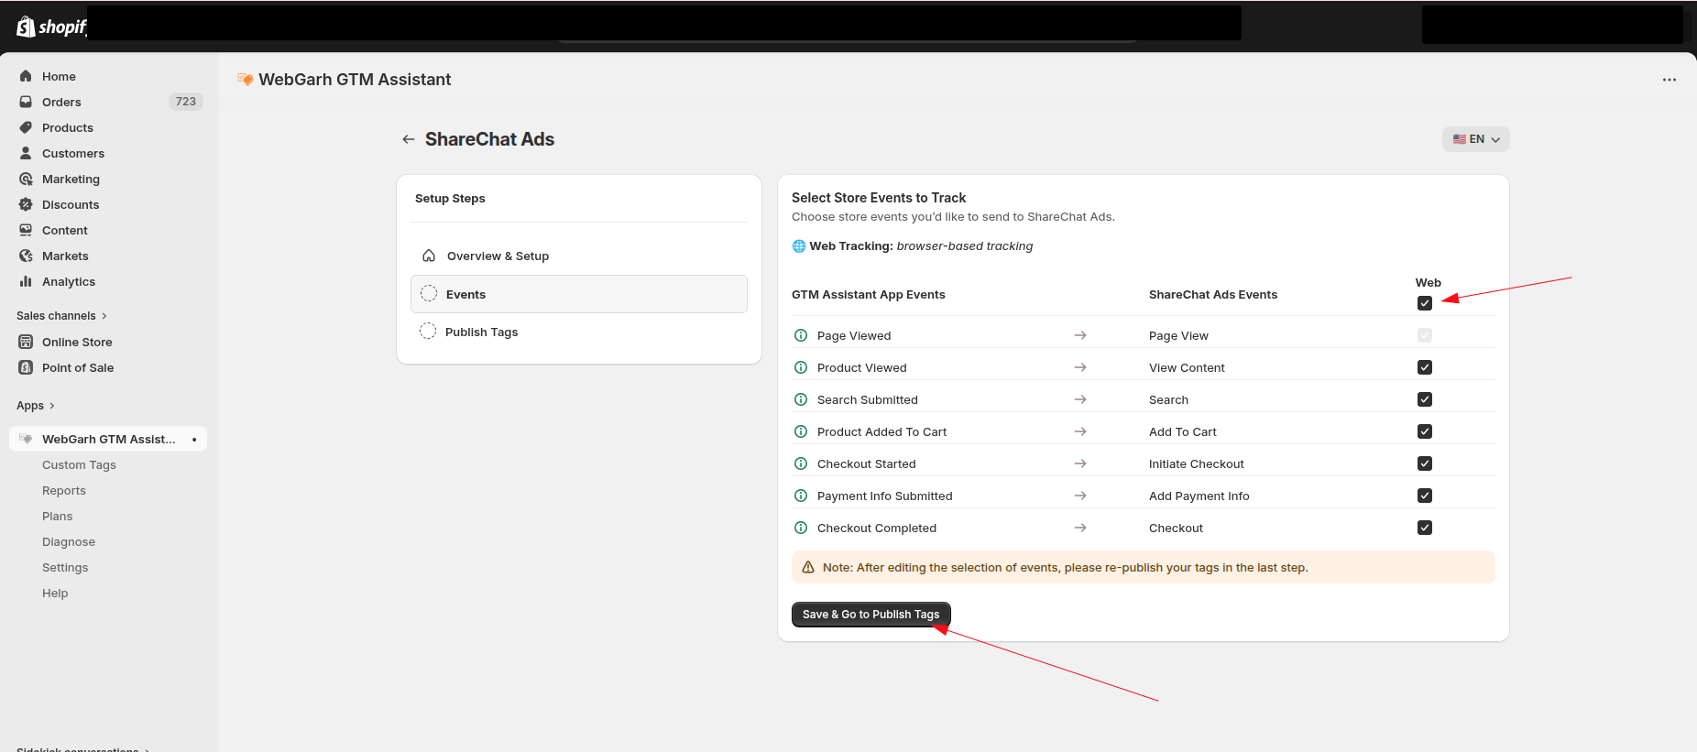Screen dimensions: 1697x752
Task: Click the 'Add Payment Info' event text
Action: [1199, 496]
